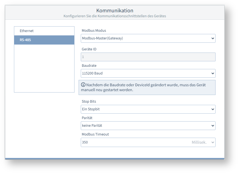Click the chevron of the Stop Bits dropdown
Viewport: 238px width, 173px height.
coord(212,109)
